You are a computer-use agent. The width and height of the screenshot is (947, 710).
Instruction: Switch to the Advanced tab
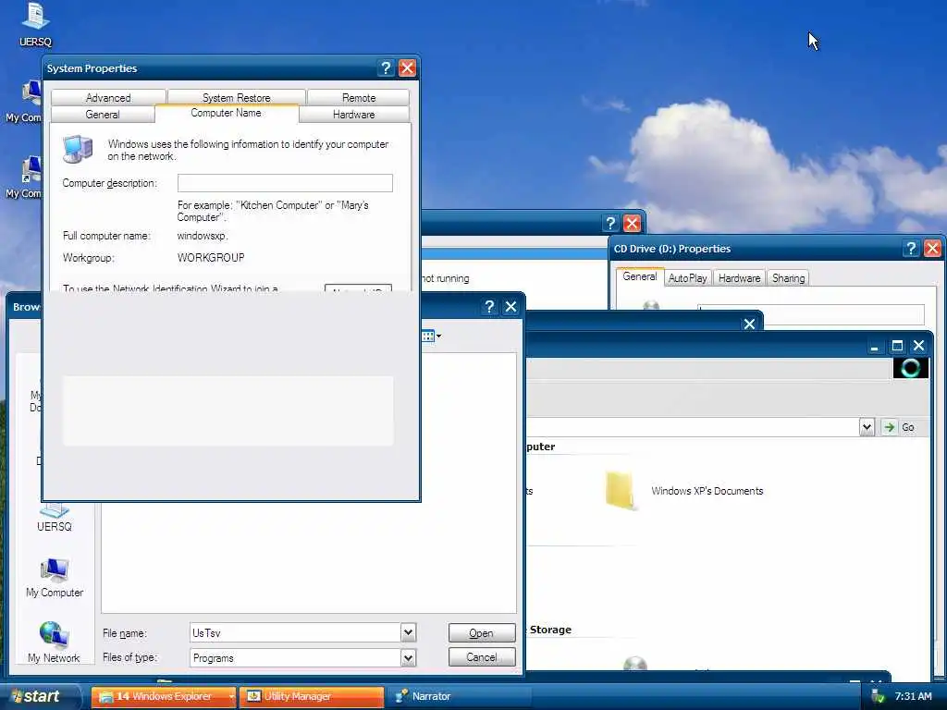(x=108, y=97)
